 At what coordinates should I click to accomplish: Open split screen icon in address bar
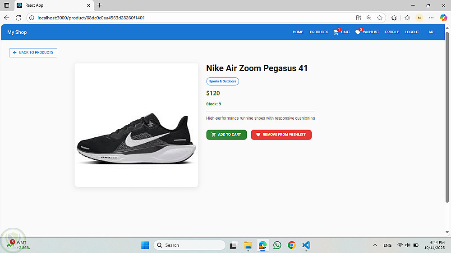point(359,18)
